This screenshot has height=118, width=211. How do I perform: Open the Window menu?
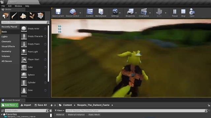pos(18,6)
